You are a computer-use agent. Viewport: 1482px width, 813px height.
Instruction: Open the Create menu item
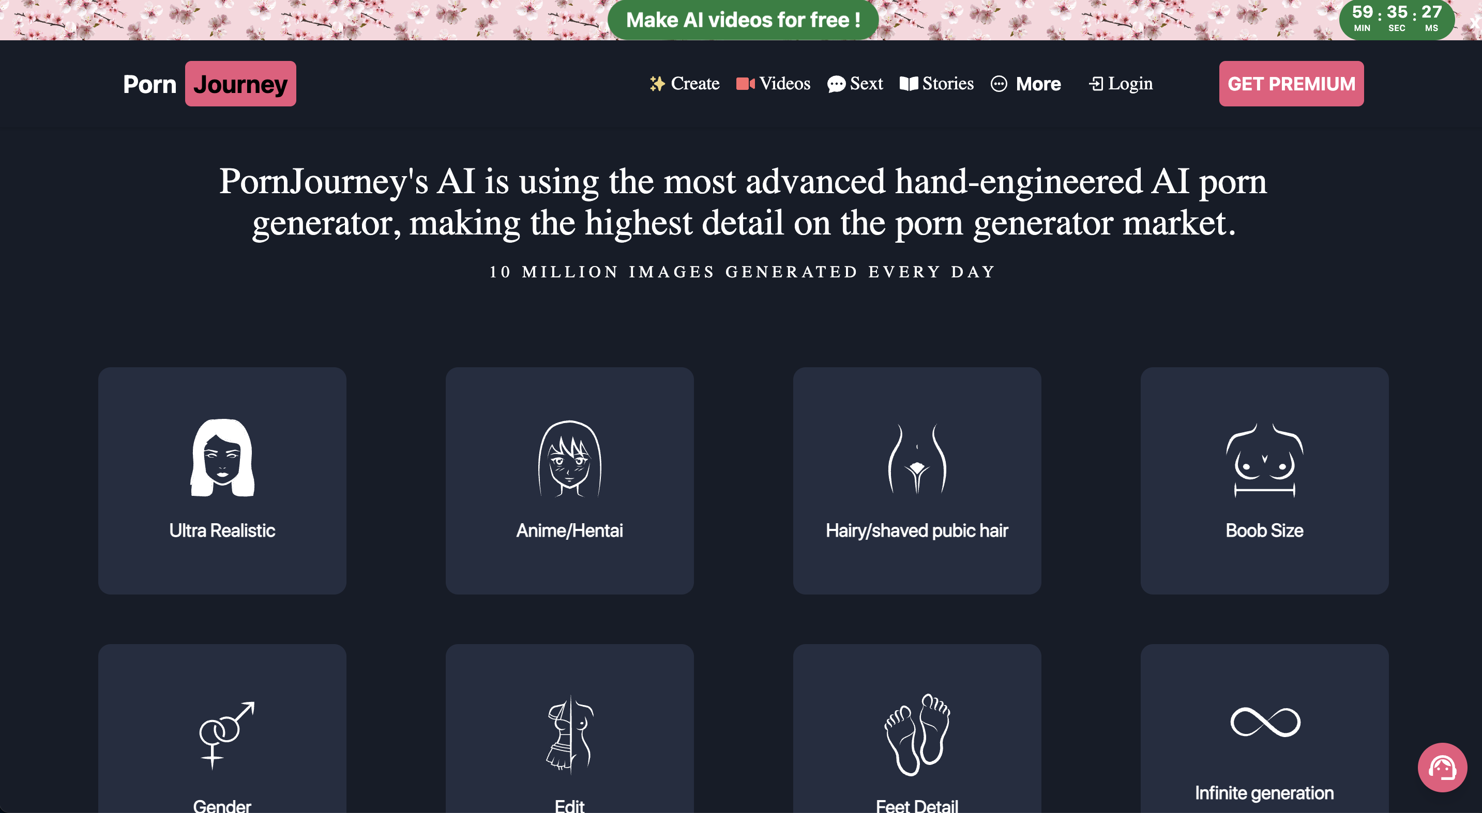[685, 84]
